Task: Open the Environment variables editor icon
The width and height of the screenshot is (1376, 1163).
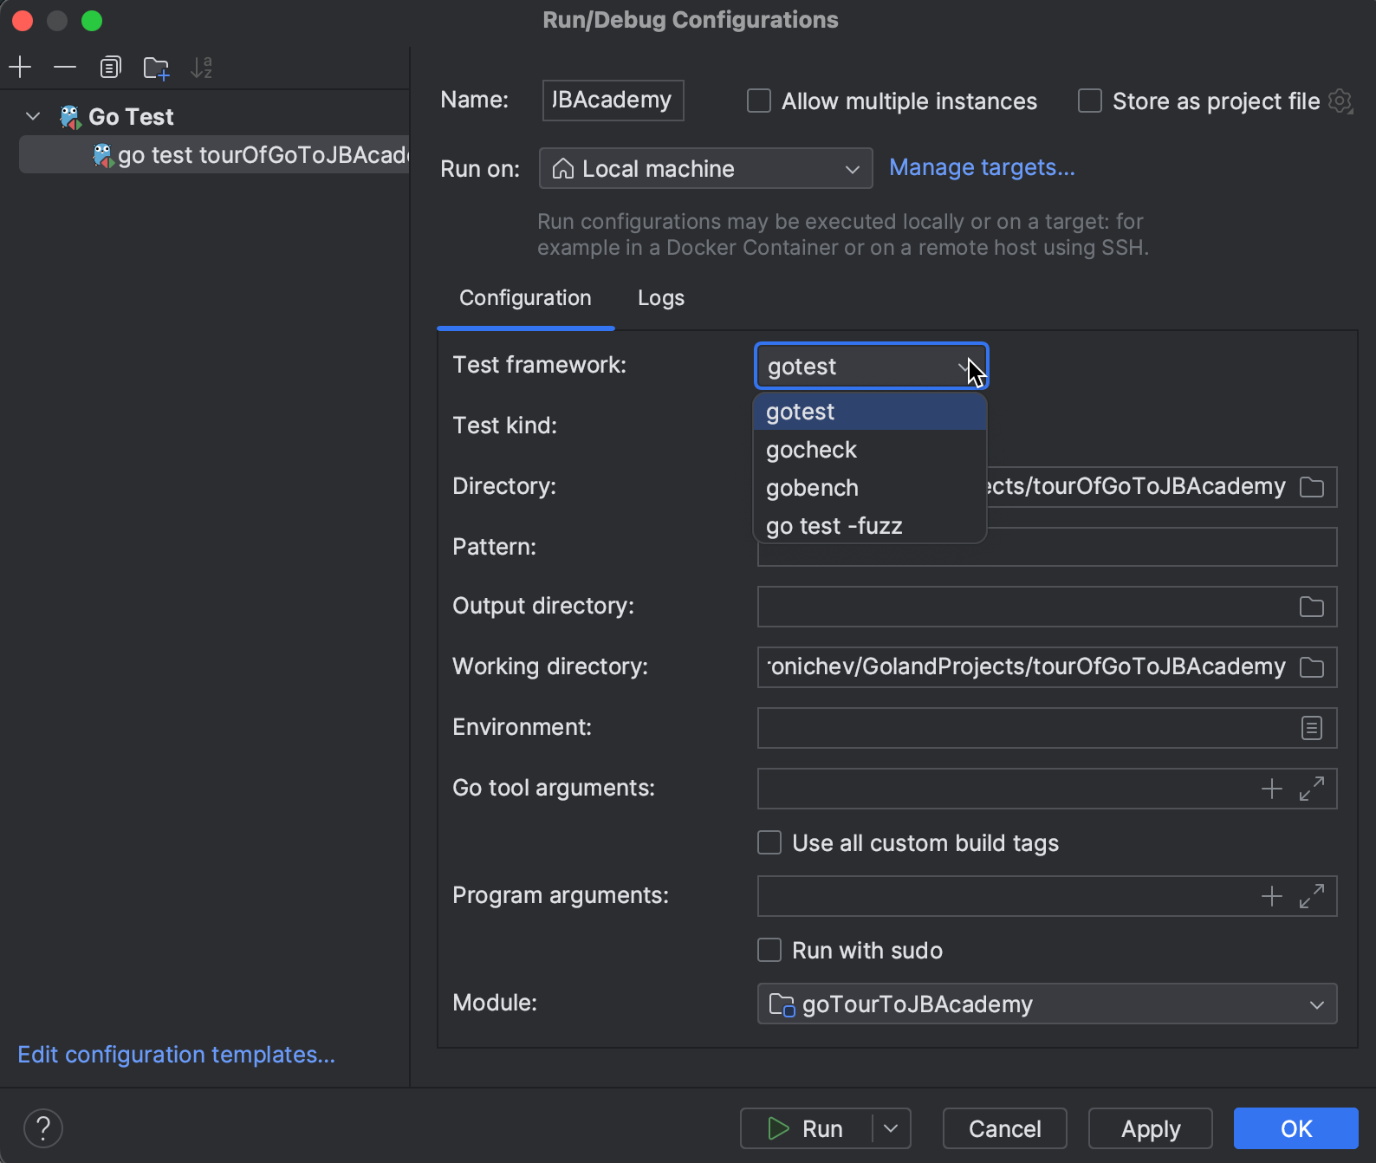Action: coord(1312,728)
